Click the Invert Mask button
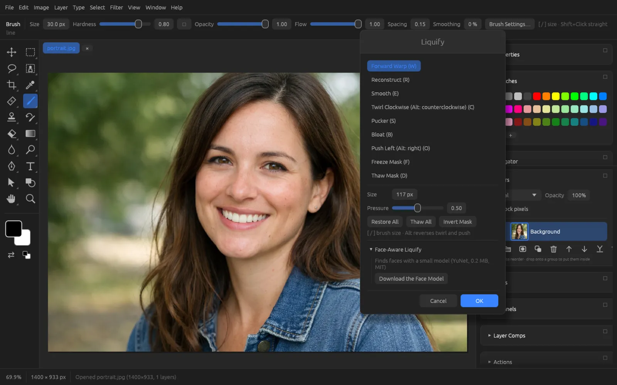617x385 pixels. pyautogui.click(x=457, y=222)
